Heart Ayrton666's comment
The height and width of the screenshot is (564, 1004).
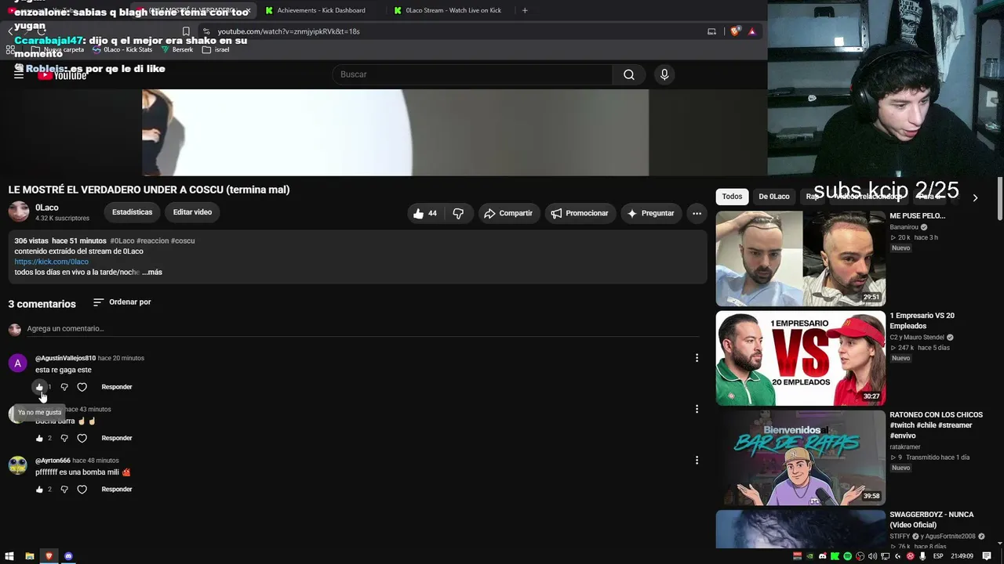[x=82, y=490]
